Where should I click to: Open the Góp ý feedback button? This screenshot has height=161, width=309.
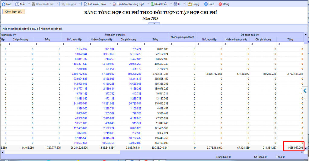194,4
